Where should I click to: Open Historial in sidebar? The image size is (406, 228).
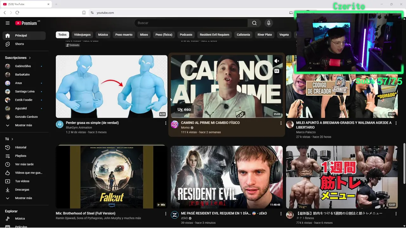point(24,147)
